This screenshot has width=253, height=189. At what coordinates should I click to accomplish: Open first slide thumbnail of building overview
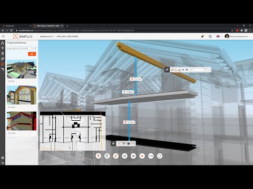[x=22, y=69]
